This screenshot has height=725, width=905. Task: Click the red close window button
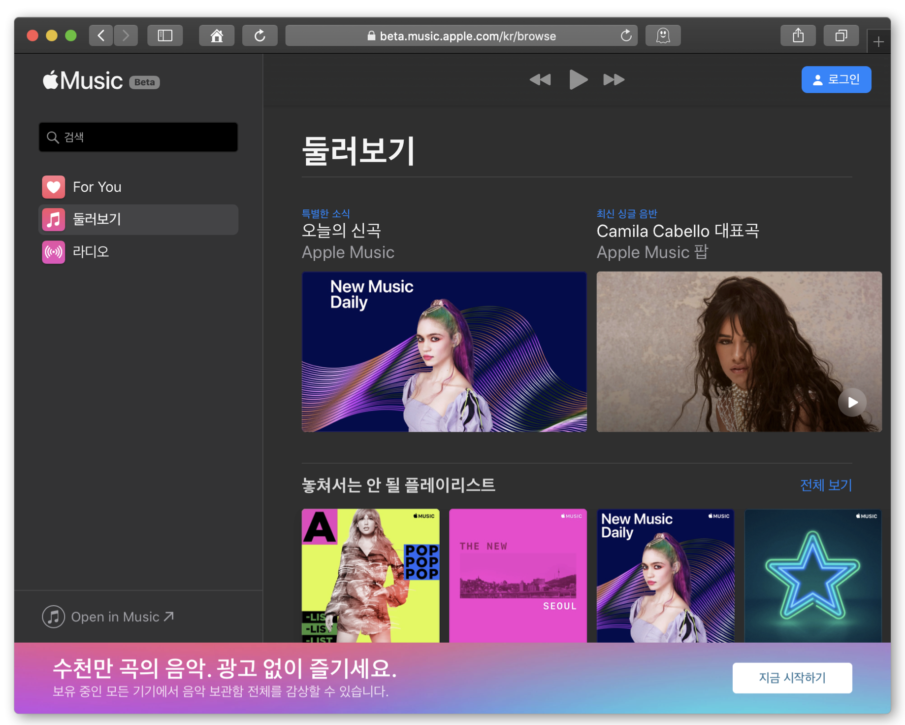[32, 35]
